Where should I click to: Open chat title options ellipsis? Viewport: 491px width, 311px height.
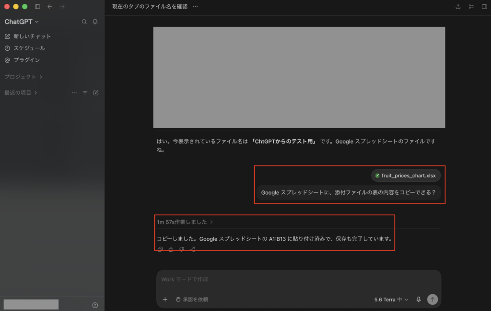coord(196,7)
